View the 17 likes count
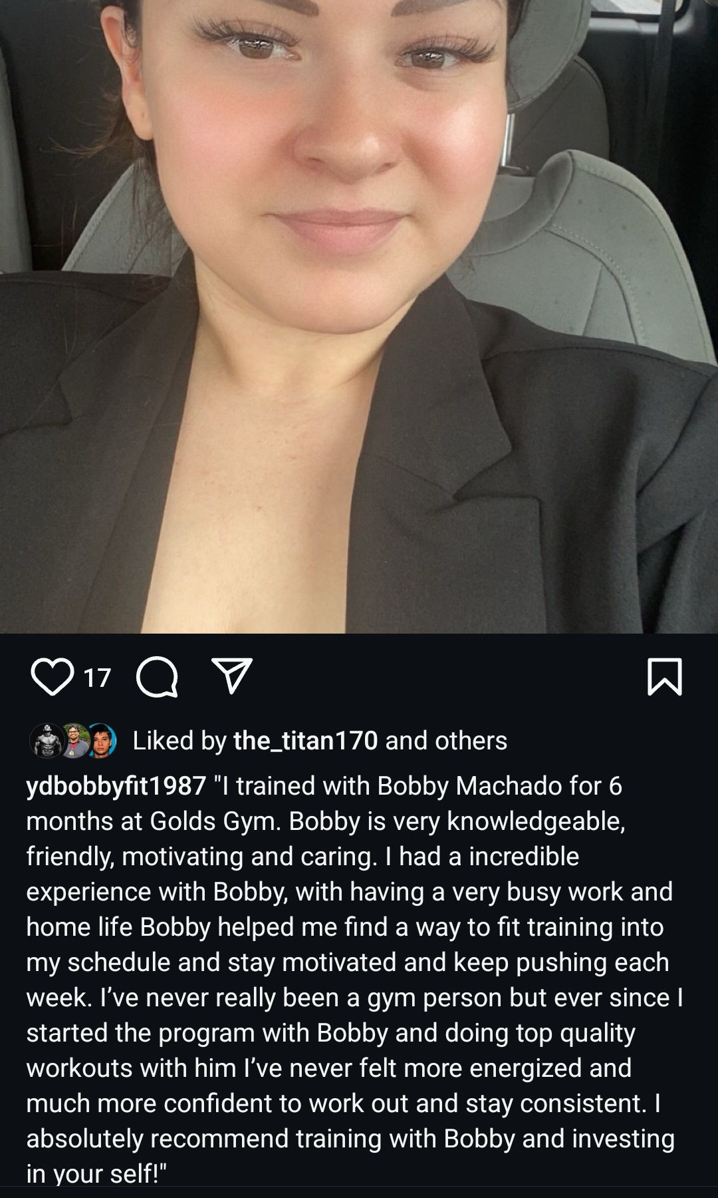Viewport: 718px width, 1198px height. [x=97, y=678]
